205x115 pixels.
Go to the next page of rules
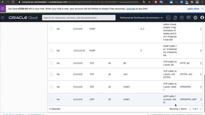tap(200, 109)
